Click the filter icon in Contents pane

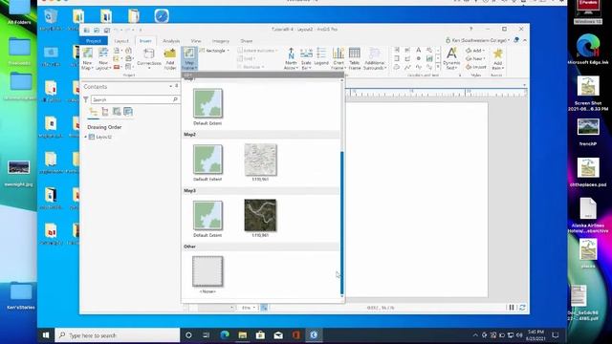coord(86,99)
